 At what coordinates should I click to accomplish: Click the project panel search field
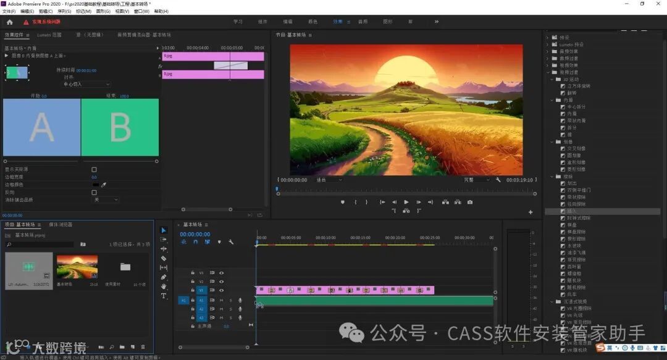pyautogui.click(x=40, y=245)
